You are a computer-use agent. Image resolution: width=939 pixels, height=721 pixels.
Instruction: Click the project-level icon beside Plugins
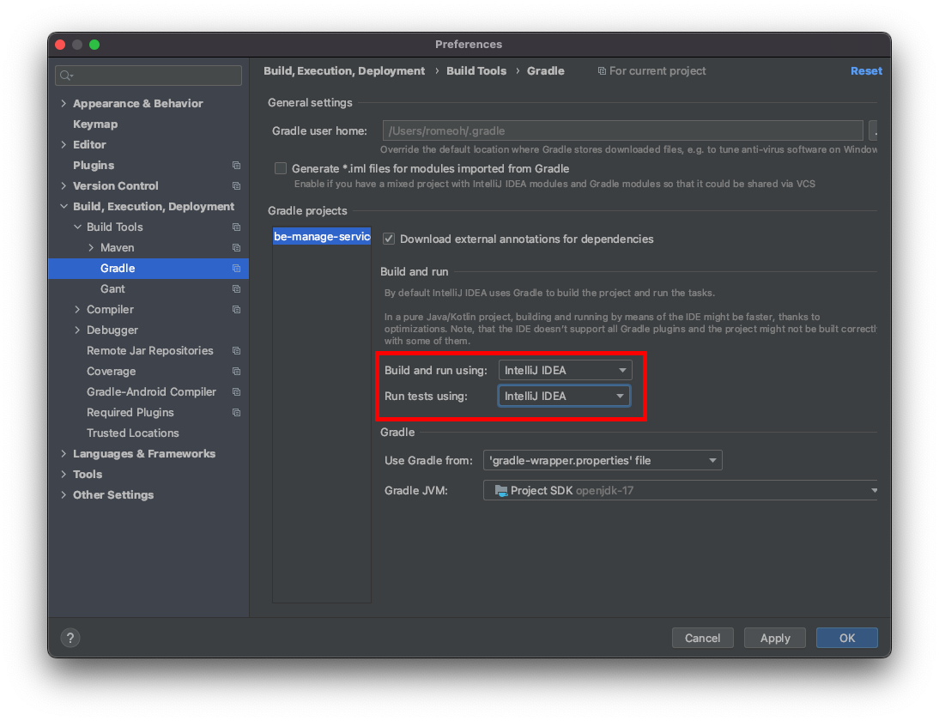tap(237, 166)
